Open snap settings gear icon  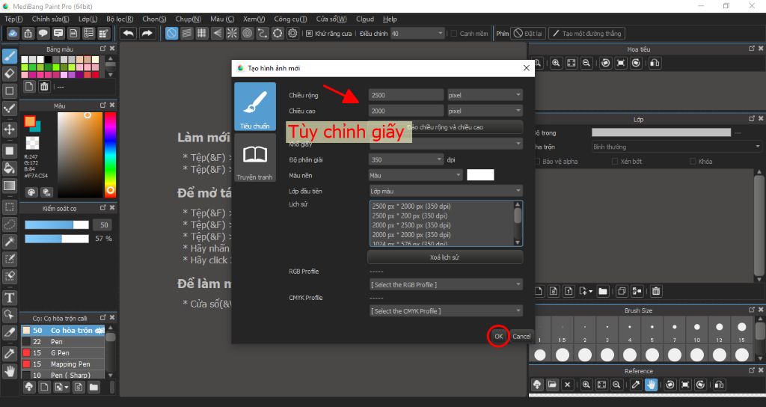click(292, 33)
